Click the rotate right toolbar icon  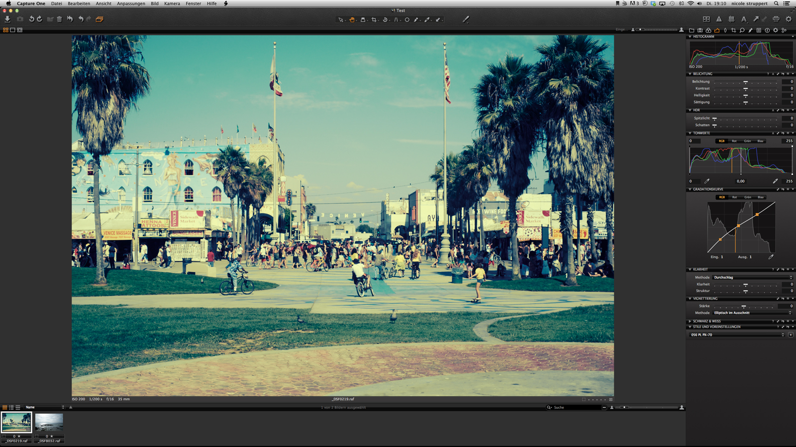pyautogui.click(x=40, y=19)
